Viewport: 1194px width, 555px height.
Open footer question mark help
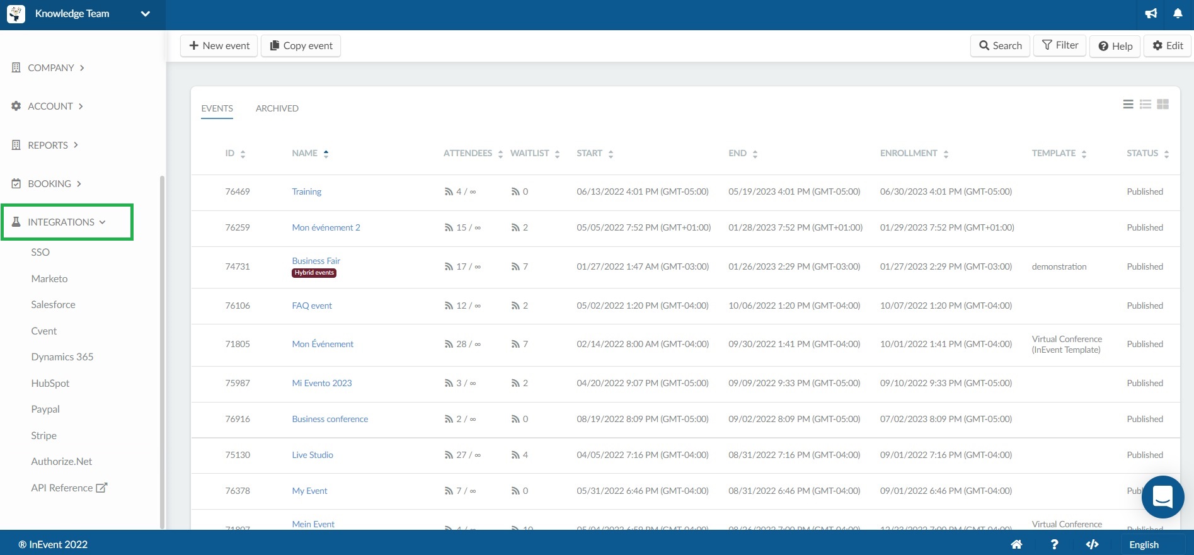(1054, 544)
